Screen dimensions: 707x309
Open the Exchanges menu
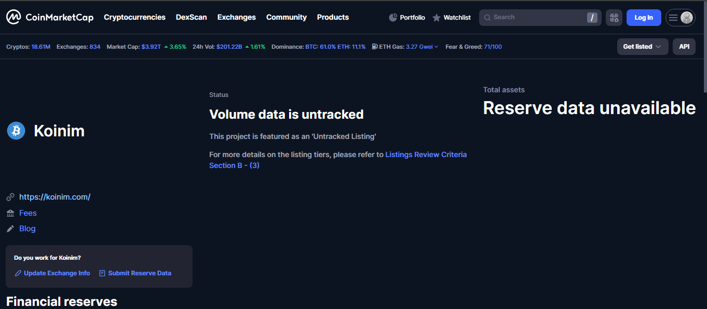(x=237, y=17)
